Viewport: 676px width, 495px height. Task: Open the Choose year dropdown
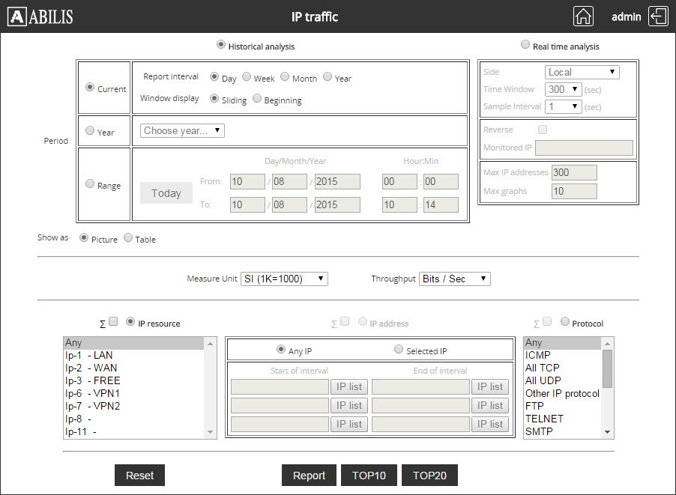(182, 130)
